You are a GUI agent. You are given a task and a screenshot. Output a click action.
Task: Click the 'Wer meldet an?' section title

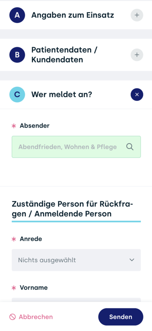pyautogui.click(x=62, y=94)
